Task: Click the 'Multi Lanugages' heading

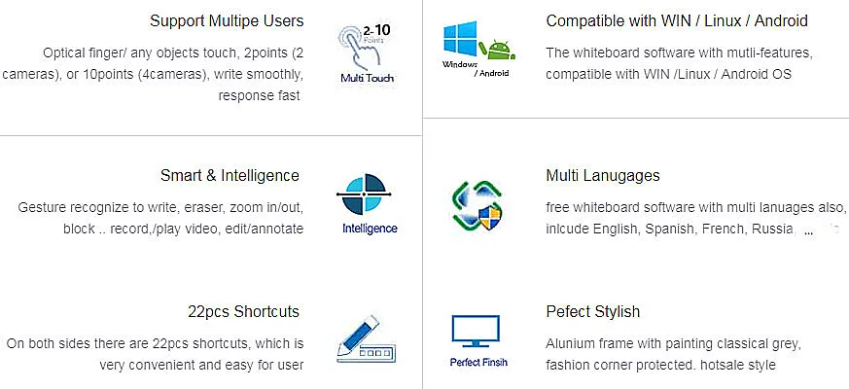Action: 603,175
